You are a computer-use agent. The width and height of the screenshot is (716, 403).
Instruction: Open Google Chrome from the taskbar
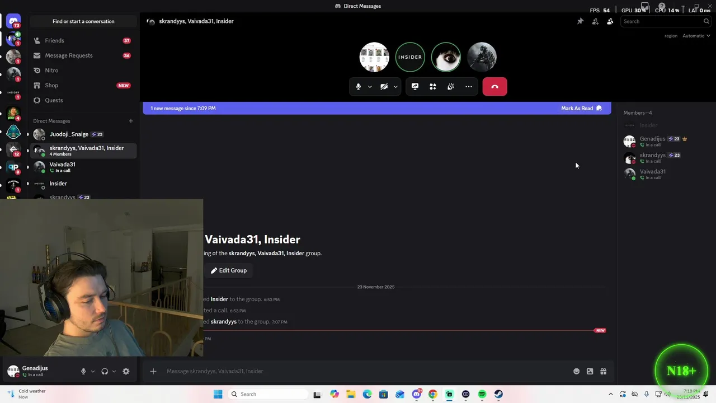click(432, 394)
